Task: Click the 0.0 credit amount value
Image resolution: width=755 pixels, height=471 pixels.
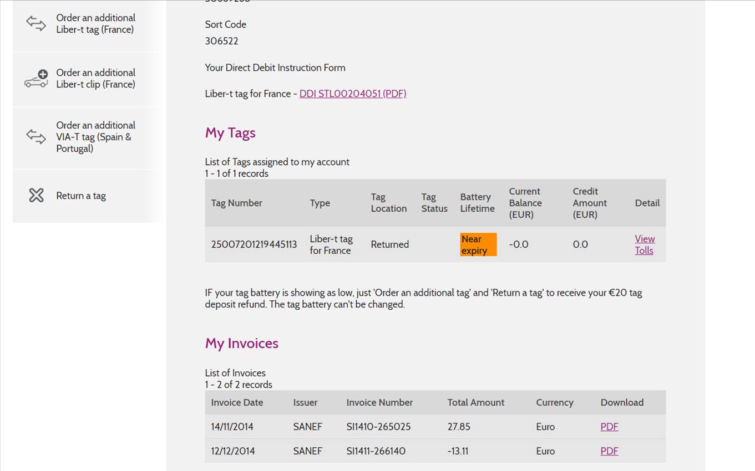Action: pos(580,244)
